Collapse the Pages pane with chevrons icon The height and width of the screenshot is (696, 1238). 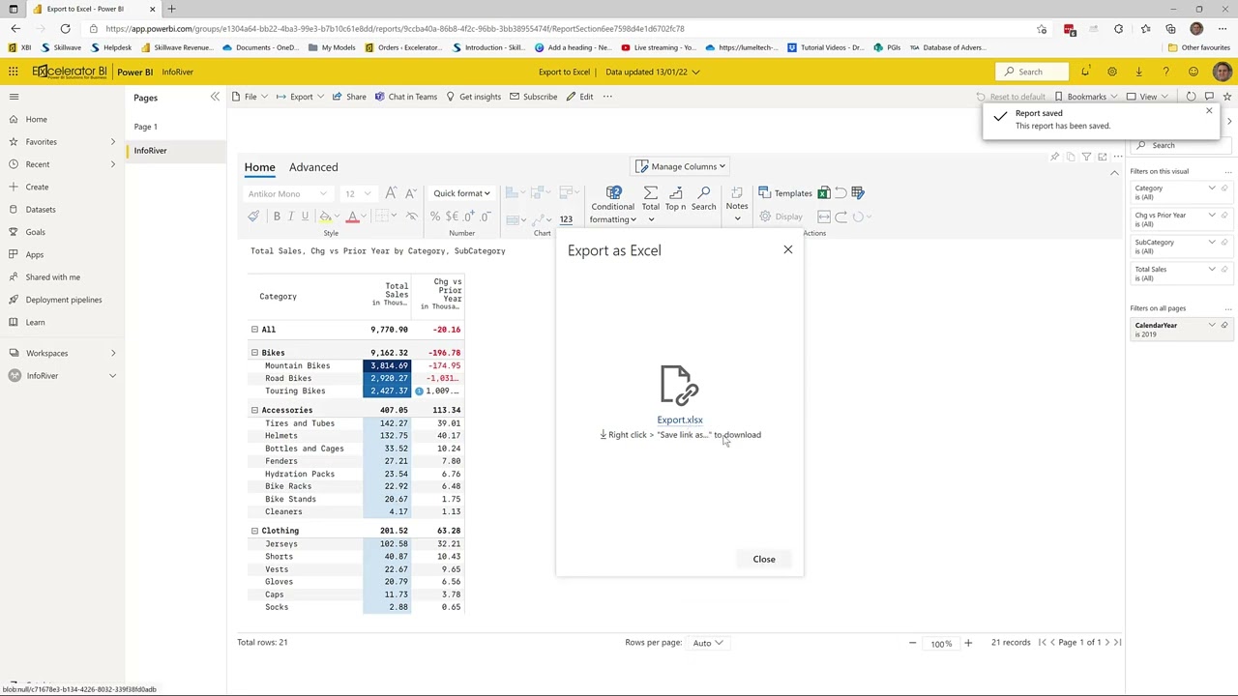click(x=215, y=97)
